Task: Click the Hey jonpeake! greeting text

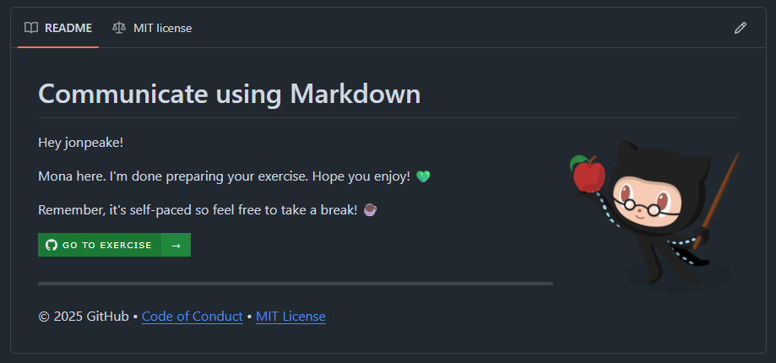Action: (81, 143)
